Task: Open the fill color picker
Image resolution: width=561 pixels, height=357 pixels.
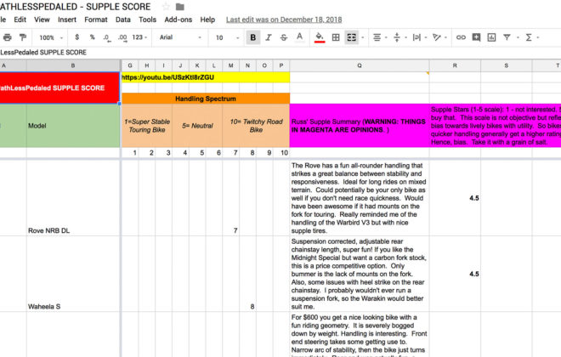Action: [320, 37]
